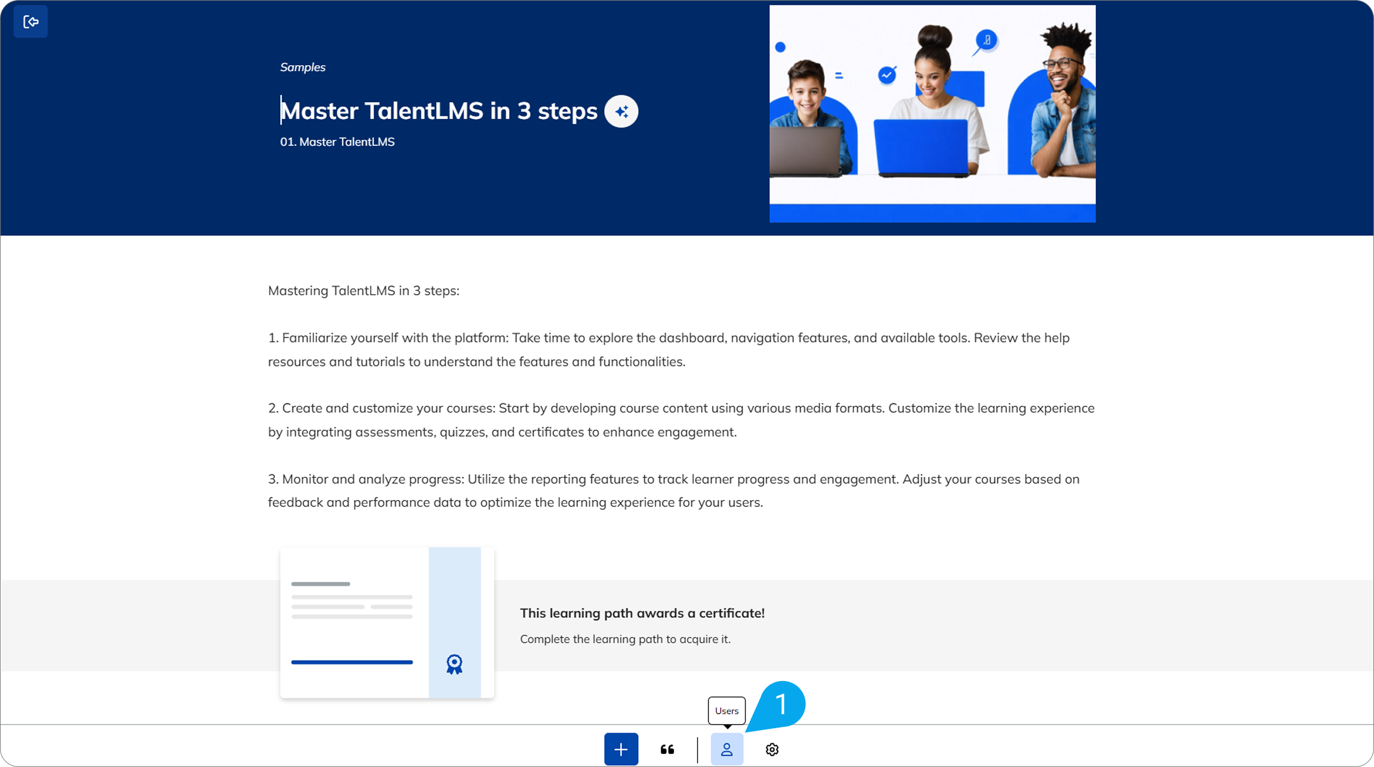This screenshot has height=767, width=1374.
Task: Click 'Complete the learning path to acquire it' text
Action: (625, 639)
